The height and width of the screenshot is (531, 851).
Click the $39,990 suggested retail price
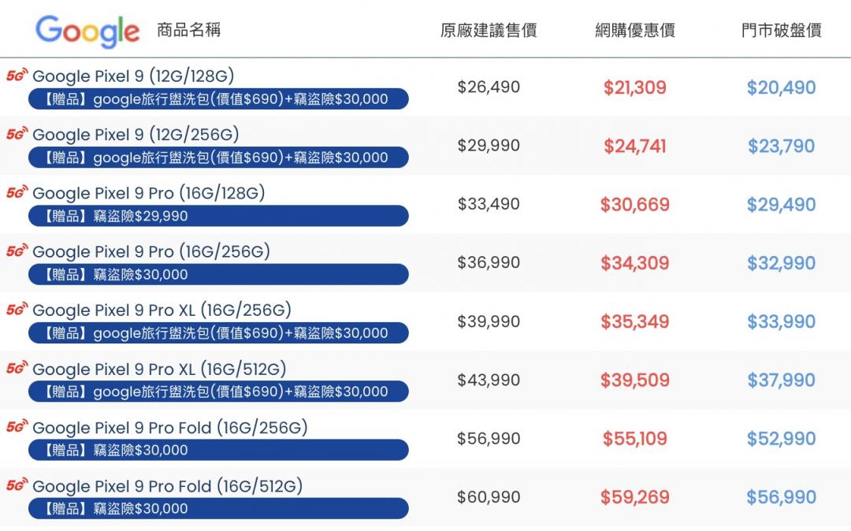[489, 321]
